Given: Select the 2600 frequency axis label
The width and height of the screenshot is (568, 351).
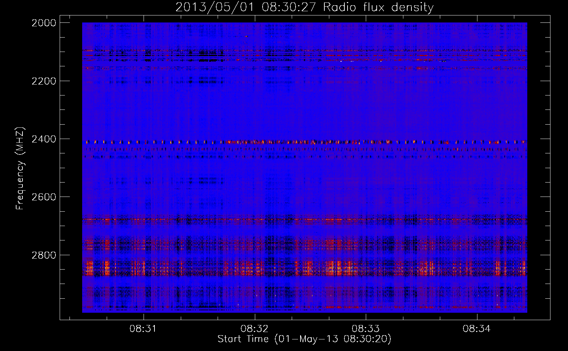Looking at the screenshot, I should (44, 197).
